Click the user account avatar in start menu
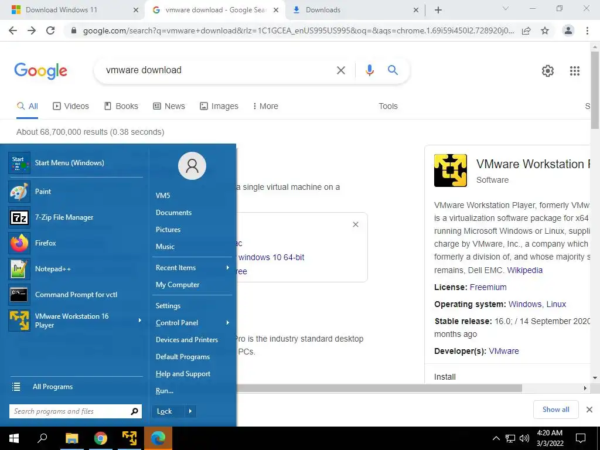This screenshot has height=450, width=600. (192, 166)
